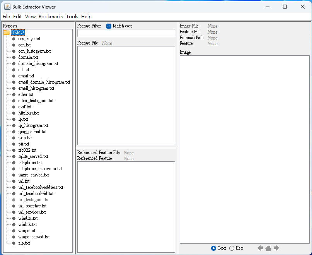Viewport: 312px width, 255px height.
Task: Select the DEMO report tree node
Action: point(18,33)
